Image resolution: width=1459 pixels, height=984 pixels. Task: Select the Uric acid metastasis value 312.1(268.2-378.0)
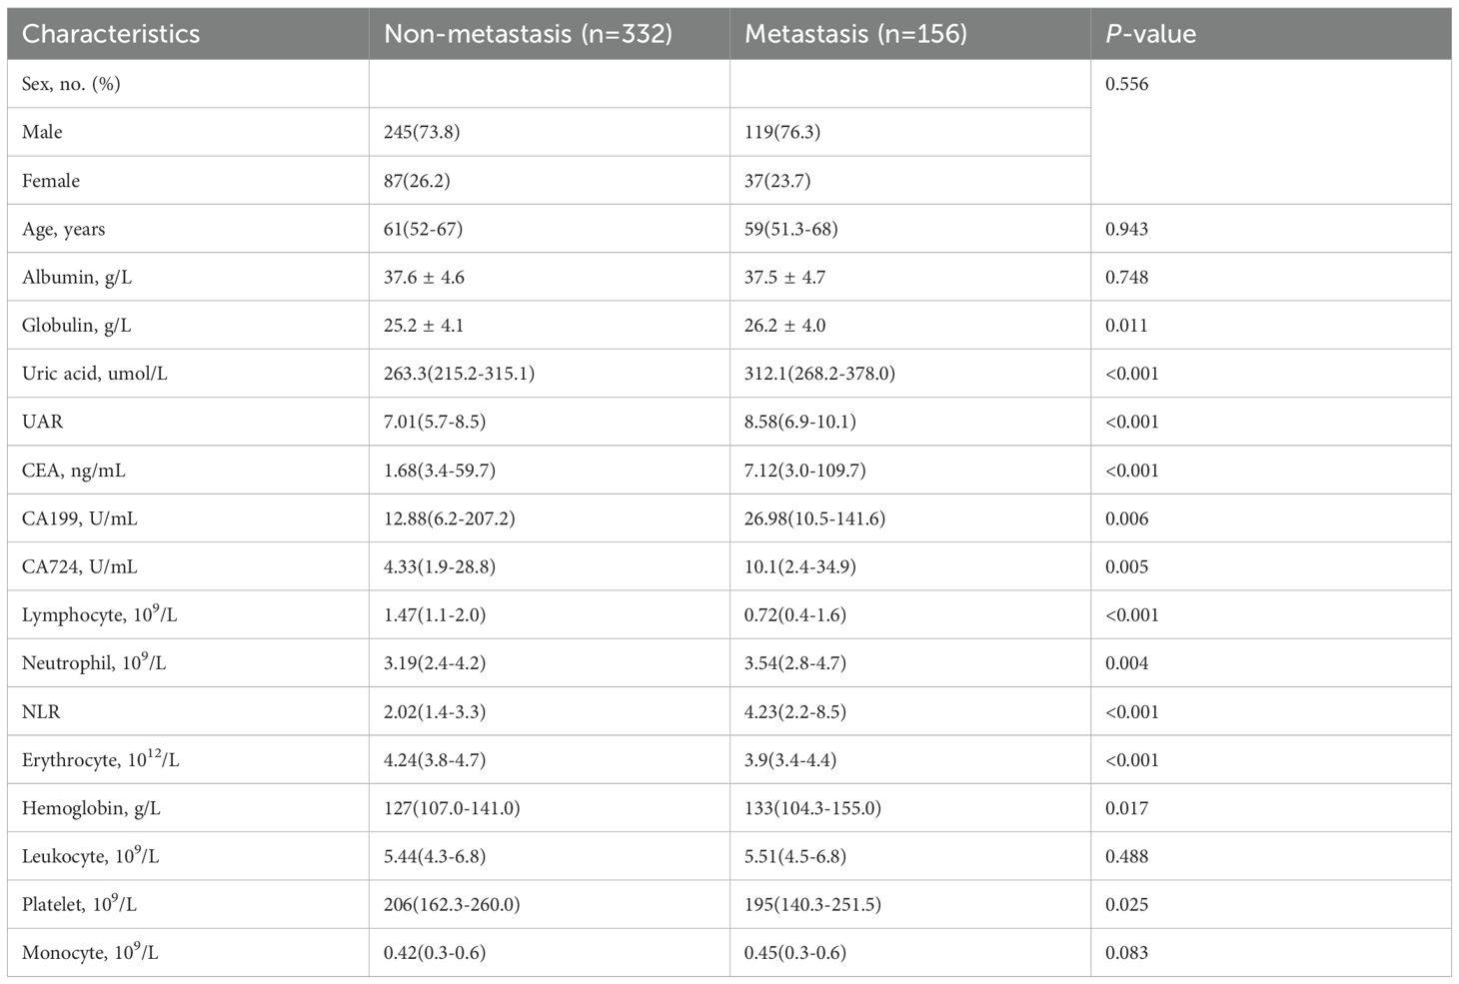point(819,374)
